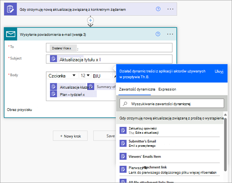Image resolution: width=232 pixels, height=183 pixels.
Task: Select 'Viewers' Emails Item' dynamic content
Action: pos(170,156)
